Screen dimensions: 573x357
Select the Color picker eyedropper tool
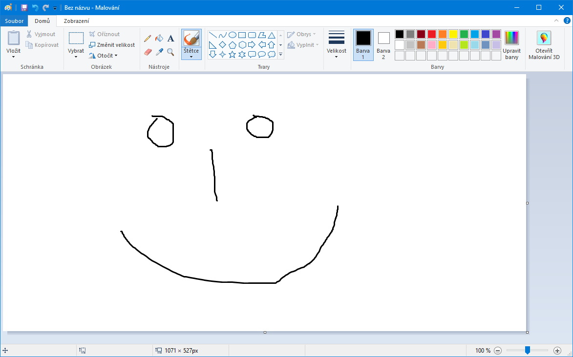tap(159, 52)
